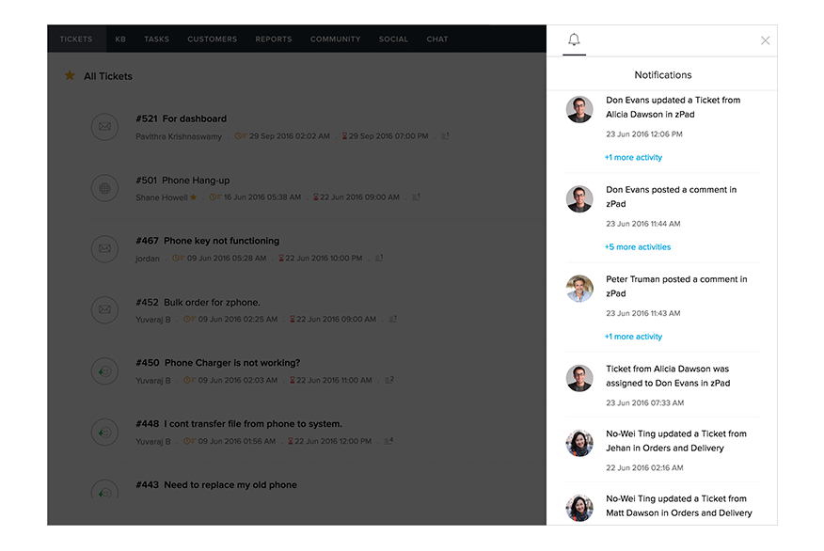
Task: Click thread count icon on ticket #448
Action: [x=388, y=441]
